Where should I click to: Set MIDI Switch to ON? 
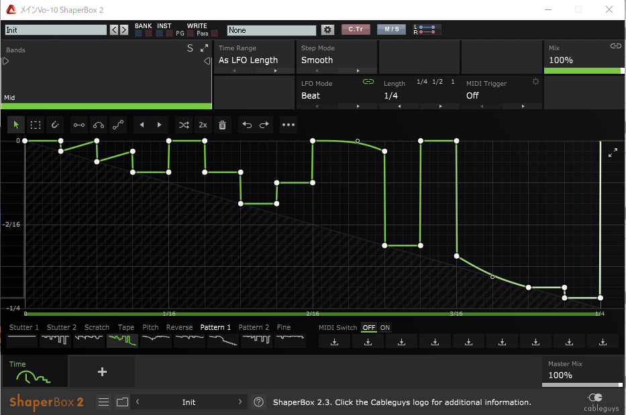tap(385, 328)
